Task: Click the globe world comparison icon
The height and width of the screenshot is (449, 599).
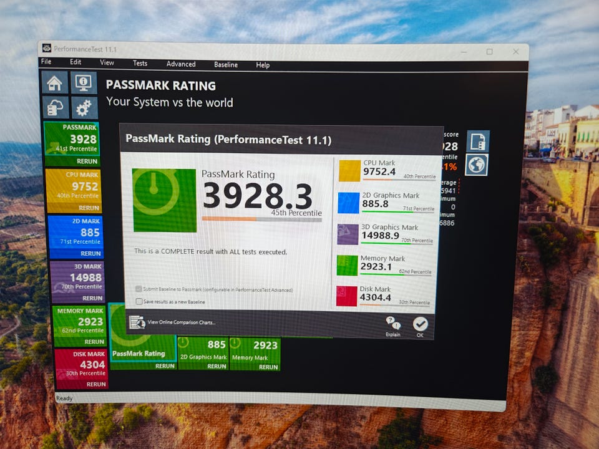Action: pos(477,165)
